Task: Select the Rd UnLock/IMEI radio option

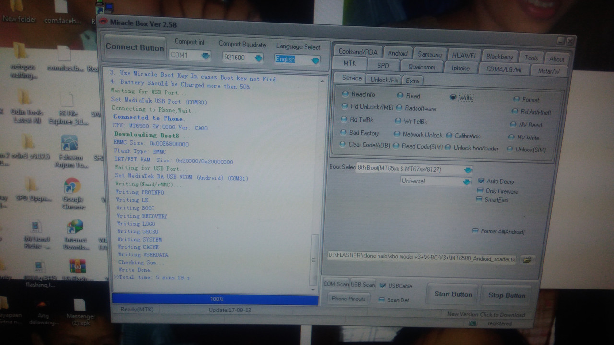Action: (x=367, y=107)
